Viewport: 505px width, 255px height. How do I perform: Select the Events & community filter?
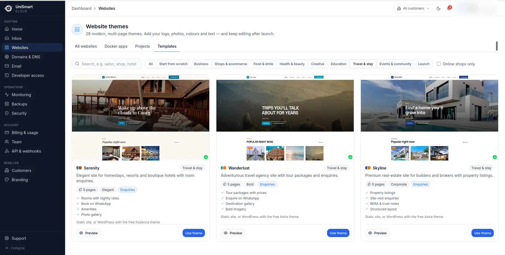(x=395, y=64)
